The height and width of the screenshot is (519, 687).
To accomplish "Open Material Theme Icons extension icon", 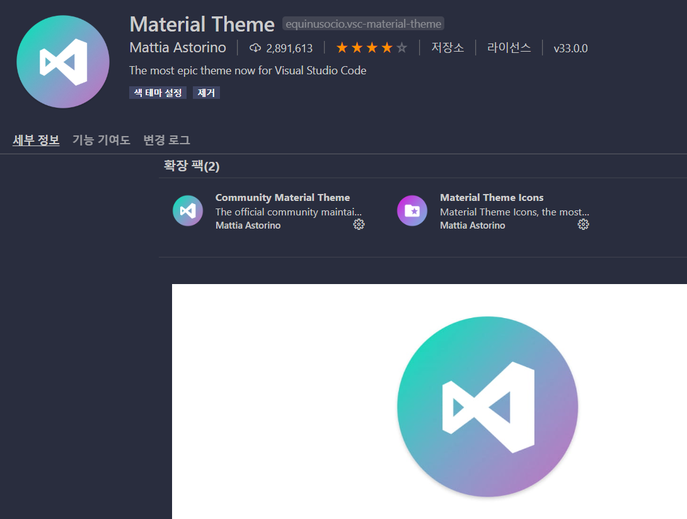I will pyautogui.click(x=412, y=210).
